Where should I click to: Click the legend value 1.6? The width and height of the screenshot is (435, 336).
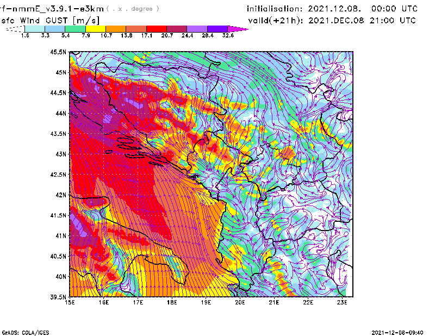[x=25, y=35]
